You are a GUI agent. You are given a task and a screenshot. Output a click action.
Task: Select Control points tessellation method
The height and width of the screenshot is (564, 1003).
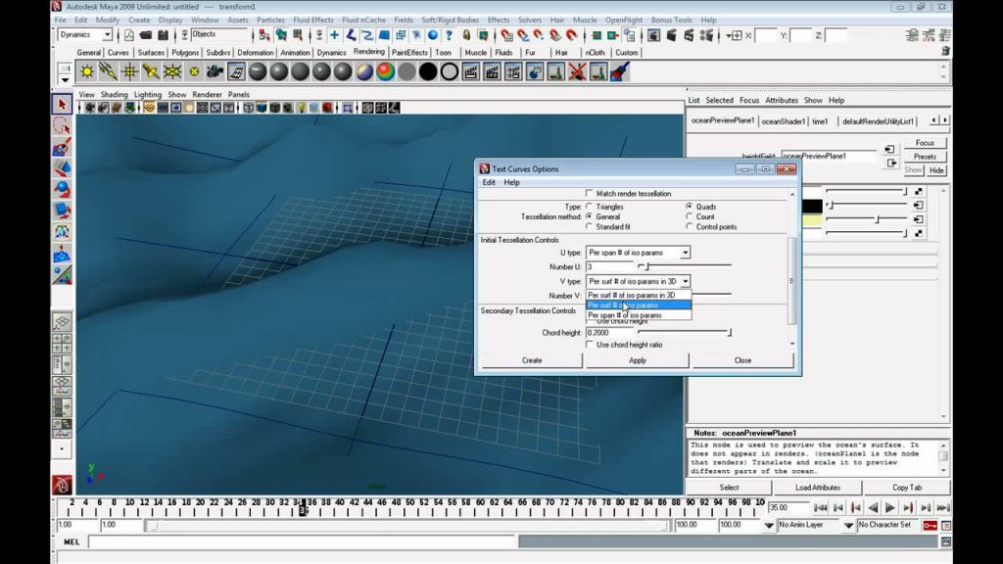[689, 226]
